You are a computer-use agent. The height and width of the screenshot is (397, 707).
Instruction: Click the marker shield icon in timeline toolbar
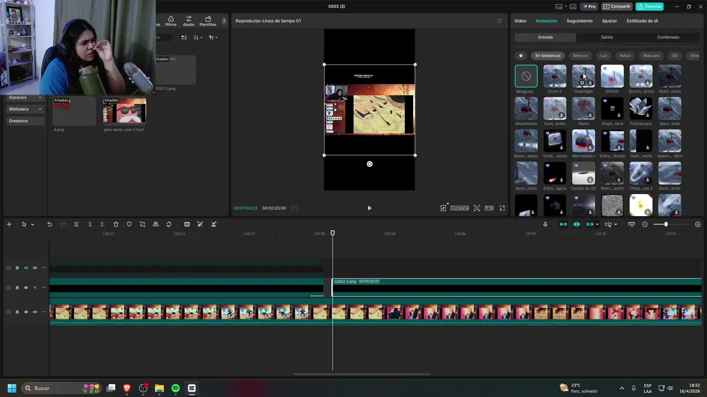click(x=129, y=224)
